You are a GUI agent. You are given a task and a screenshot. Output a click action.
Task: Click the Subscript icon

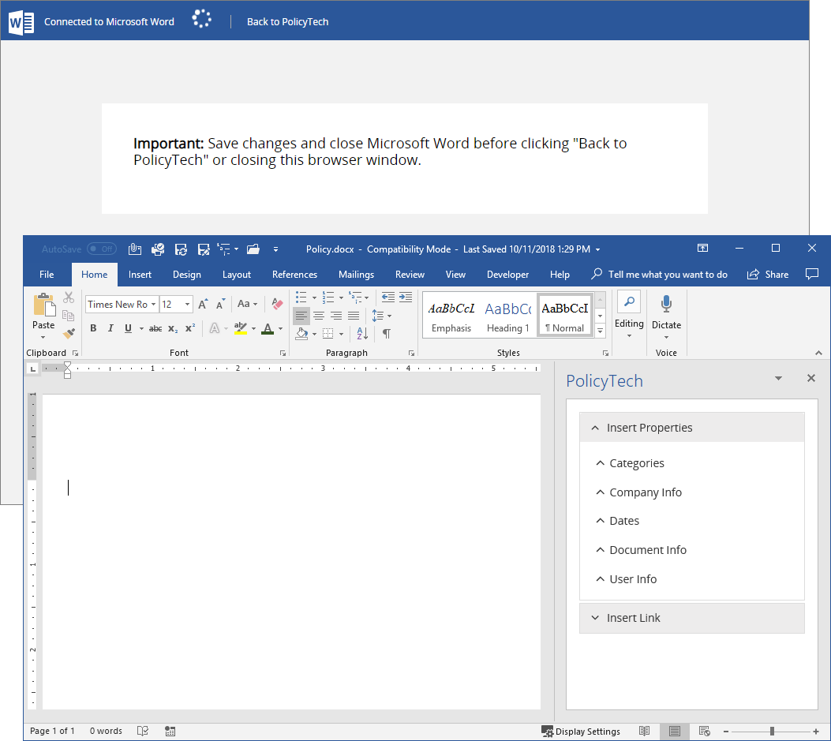(174, 328)
